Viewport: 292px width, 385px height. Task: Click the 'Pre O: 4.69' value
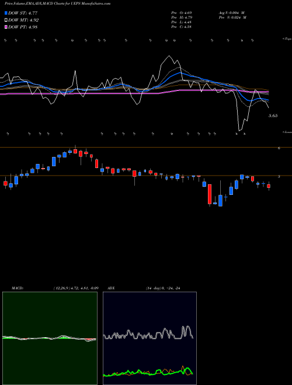click(182, 13)
